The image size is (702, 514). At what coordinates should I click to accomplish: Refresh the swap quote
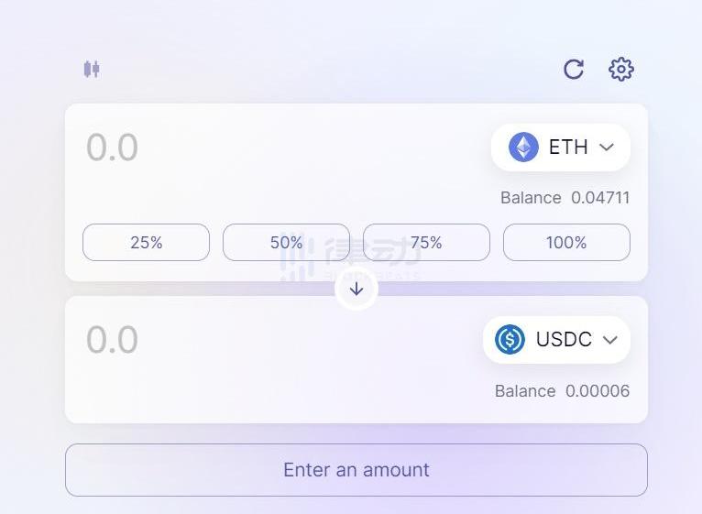click(x=574, y=69)
